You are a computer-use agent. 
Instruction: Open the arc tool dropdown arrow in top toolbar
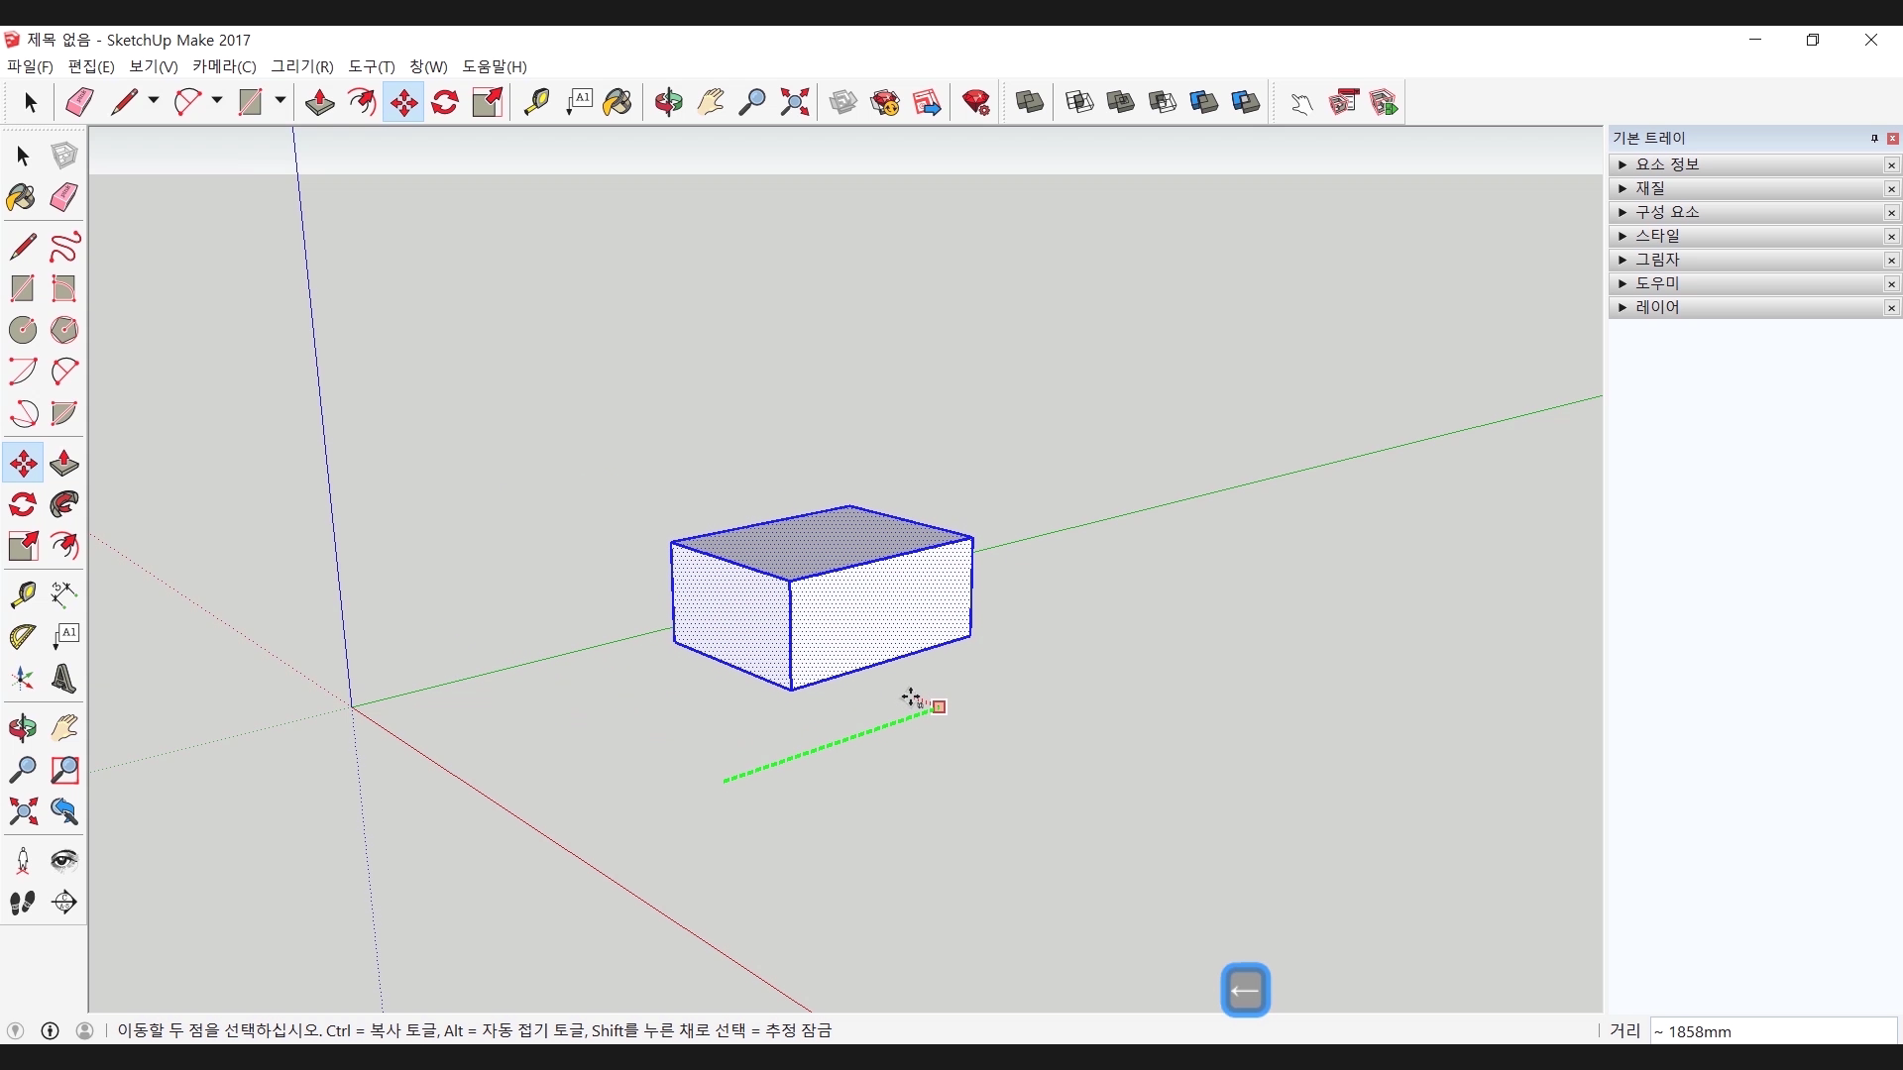(x=217, y=101)
